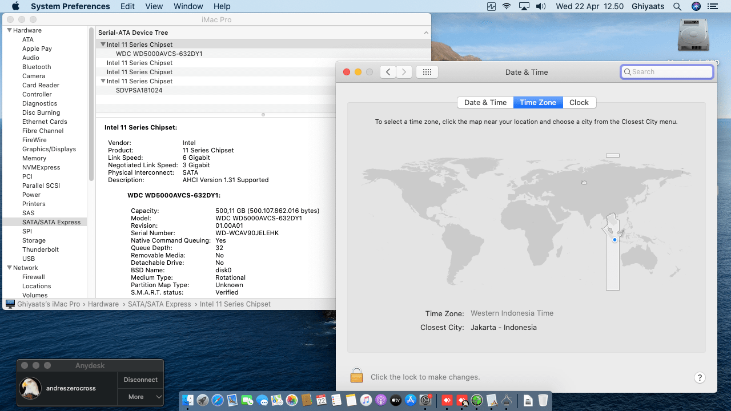Select Firewall under Network
Screen dimensions: 731x411
click(x=34, y=277)
